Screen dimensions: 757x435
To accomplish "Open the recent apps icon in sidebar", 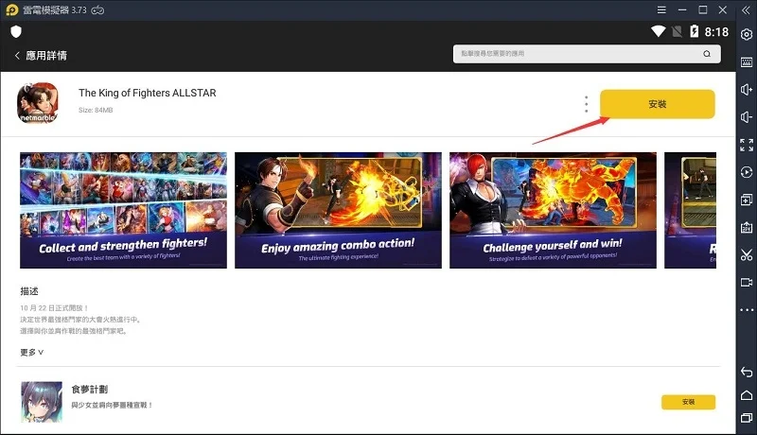I will (x=747, y=418).
